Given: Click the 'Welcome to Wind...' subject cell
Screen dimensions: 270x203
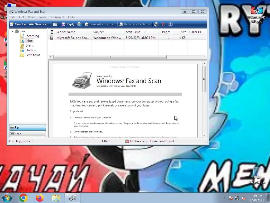Looking at the screenshot, I should point(107,38).
